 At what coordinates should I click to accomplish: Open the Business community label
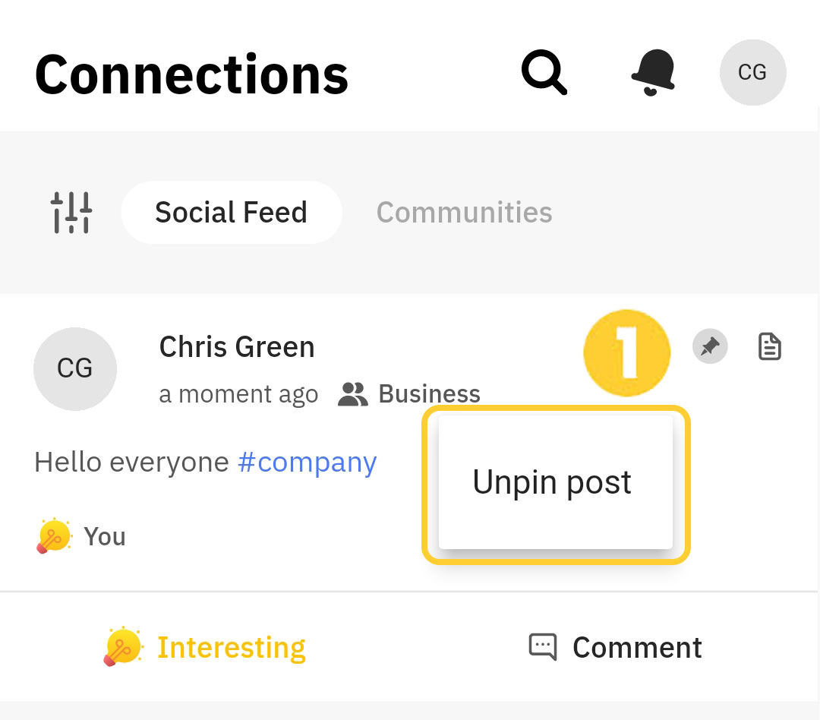429,393
